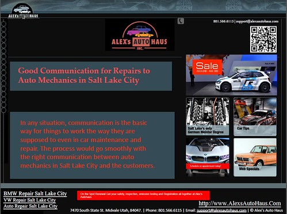Click the small Alex's Auto Haus logo in the header
The image size is (287, 214).
pos(23,12)
